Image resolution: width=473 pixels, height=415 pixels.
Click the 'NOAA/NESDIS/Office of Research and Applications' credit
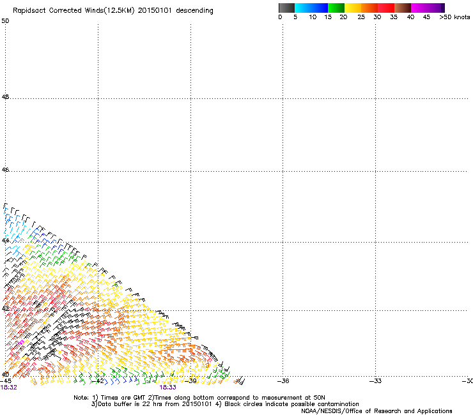pyautogui.click(x=376, y=411)
